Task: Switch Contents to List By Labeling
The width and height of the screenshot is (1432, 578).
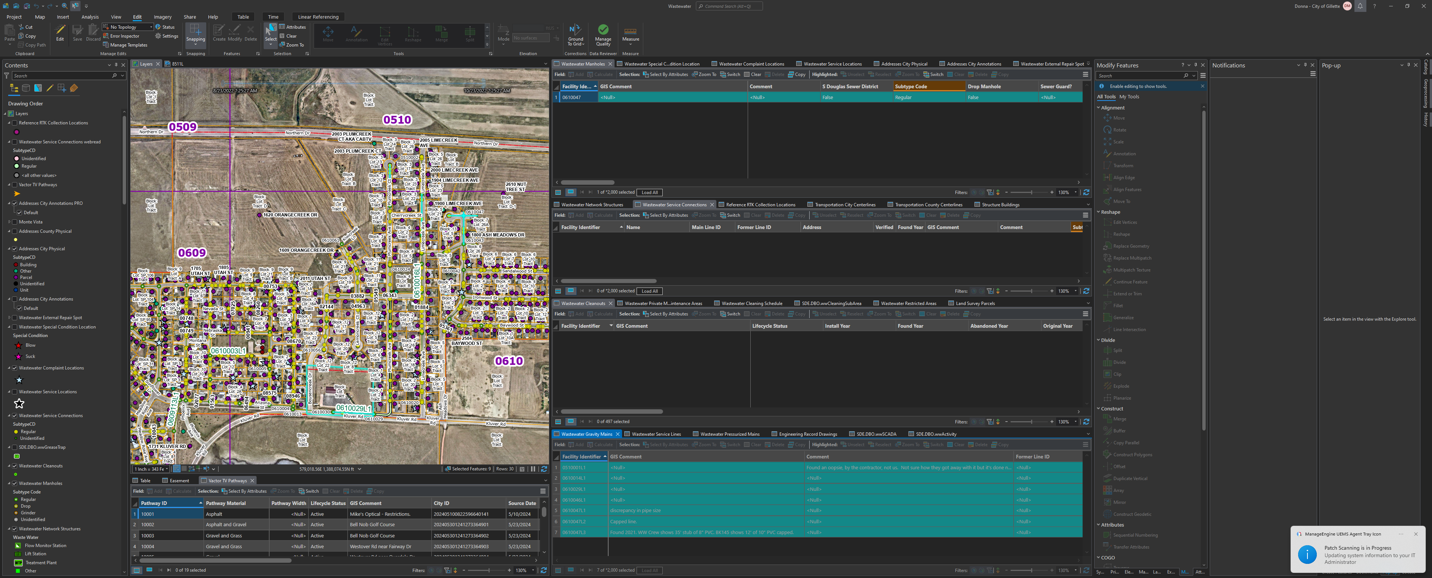Action: pos(74,88)
